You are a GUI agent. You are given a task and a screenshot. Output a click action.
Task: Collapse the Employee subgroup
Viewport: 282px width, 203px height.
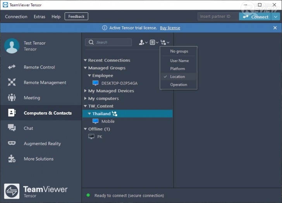click(x=89, y=76)
